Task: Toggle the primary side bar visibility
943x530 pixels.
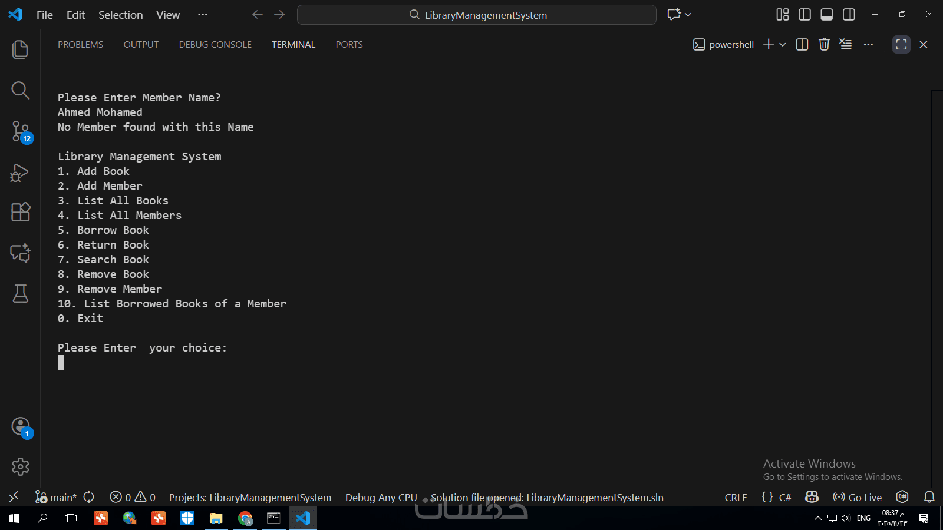Action: (804, 15)
